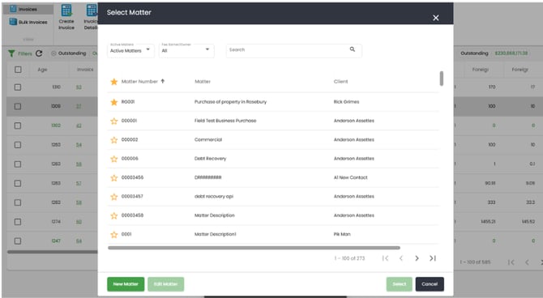This screenshot has height=298, width=543.
Task: Sort by Client column header
Action: coord(340,82)
